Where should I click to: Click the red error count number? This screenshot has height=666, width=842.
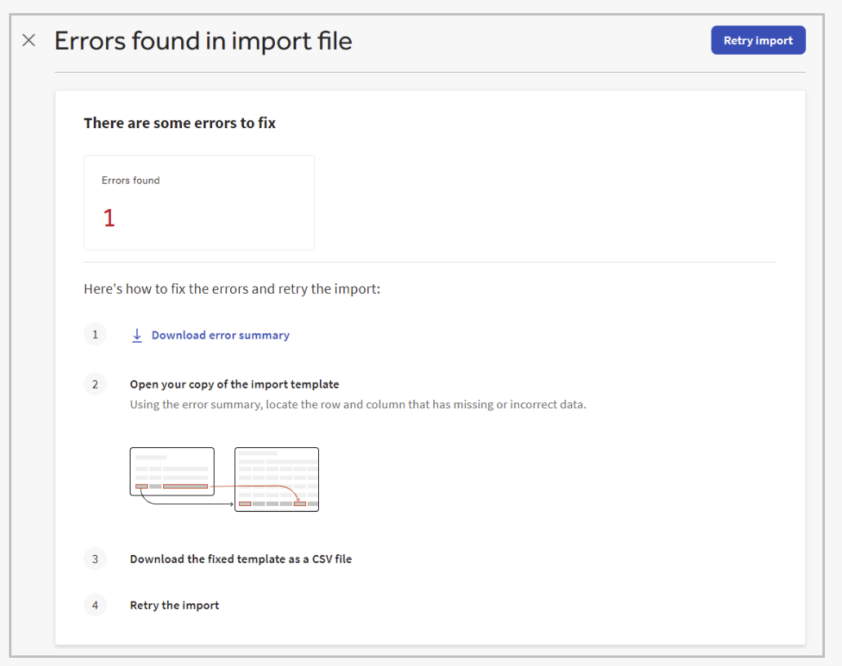coord(109,218)
